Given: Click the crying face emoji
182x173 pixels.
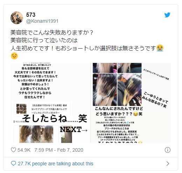Looking at the screenshot, I should 160,48.
